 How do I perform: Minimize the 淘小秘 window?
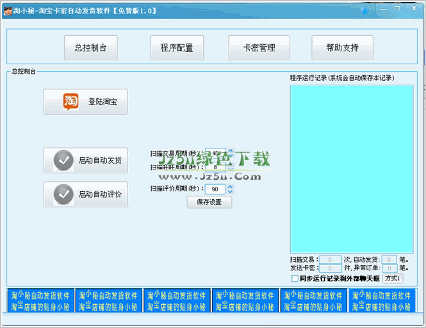click(x=383, y=9)
